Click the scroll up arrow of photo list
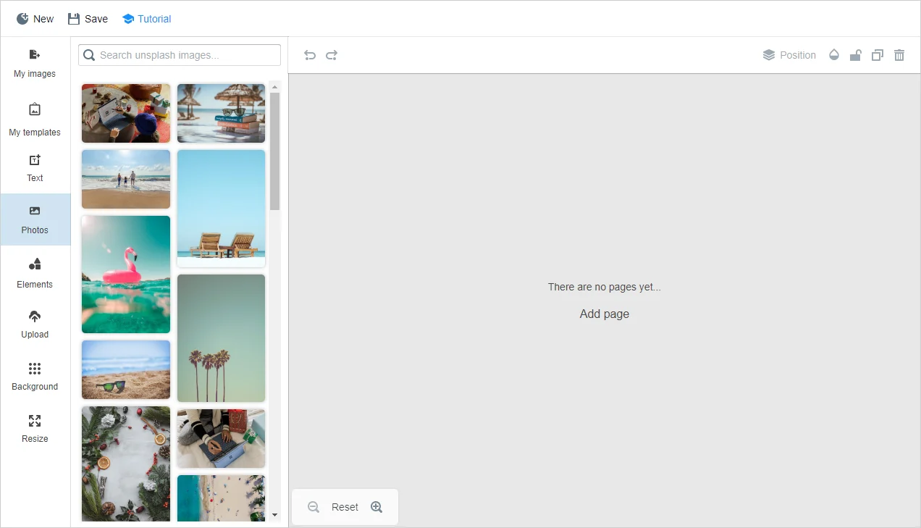 274,86
